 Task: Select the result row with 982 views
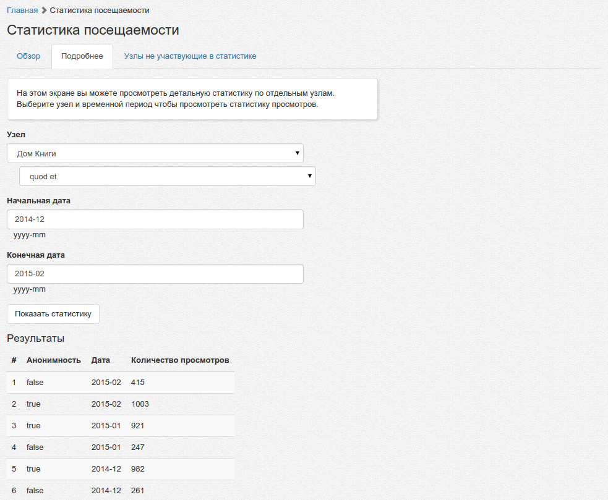pyautogui.click(x=121, y=469)
